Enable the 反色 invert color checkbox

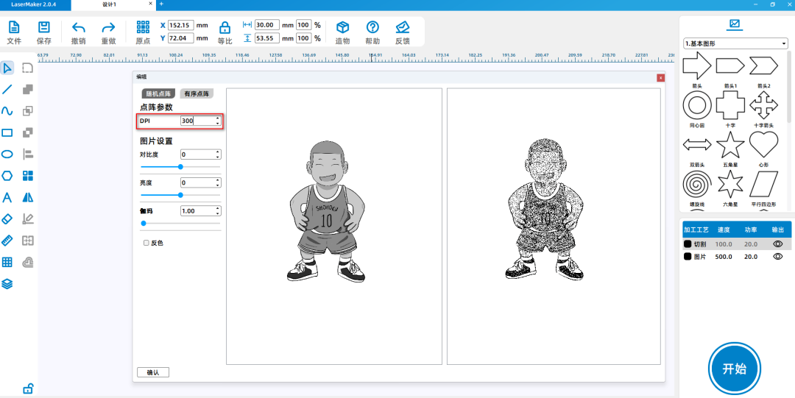(x=146, y=243)
